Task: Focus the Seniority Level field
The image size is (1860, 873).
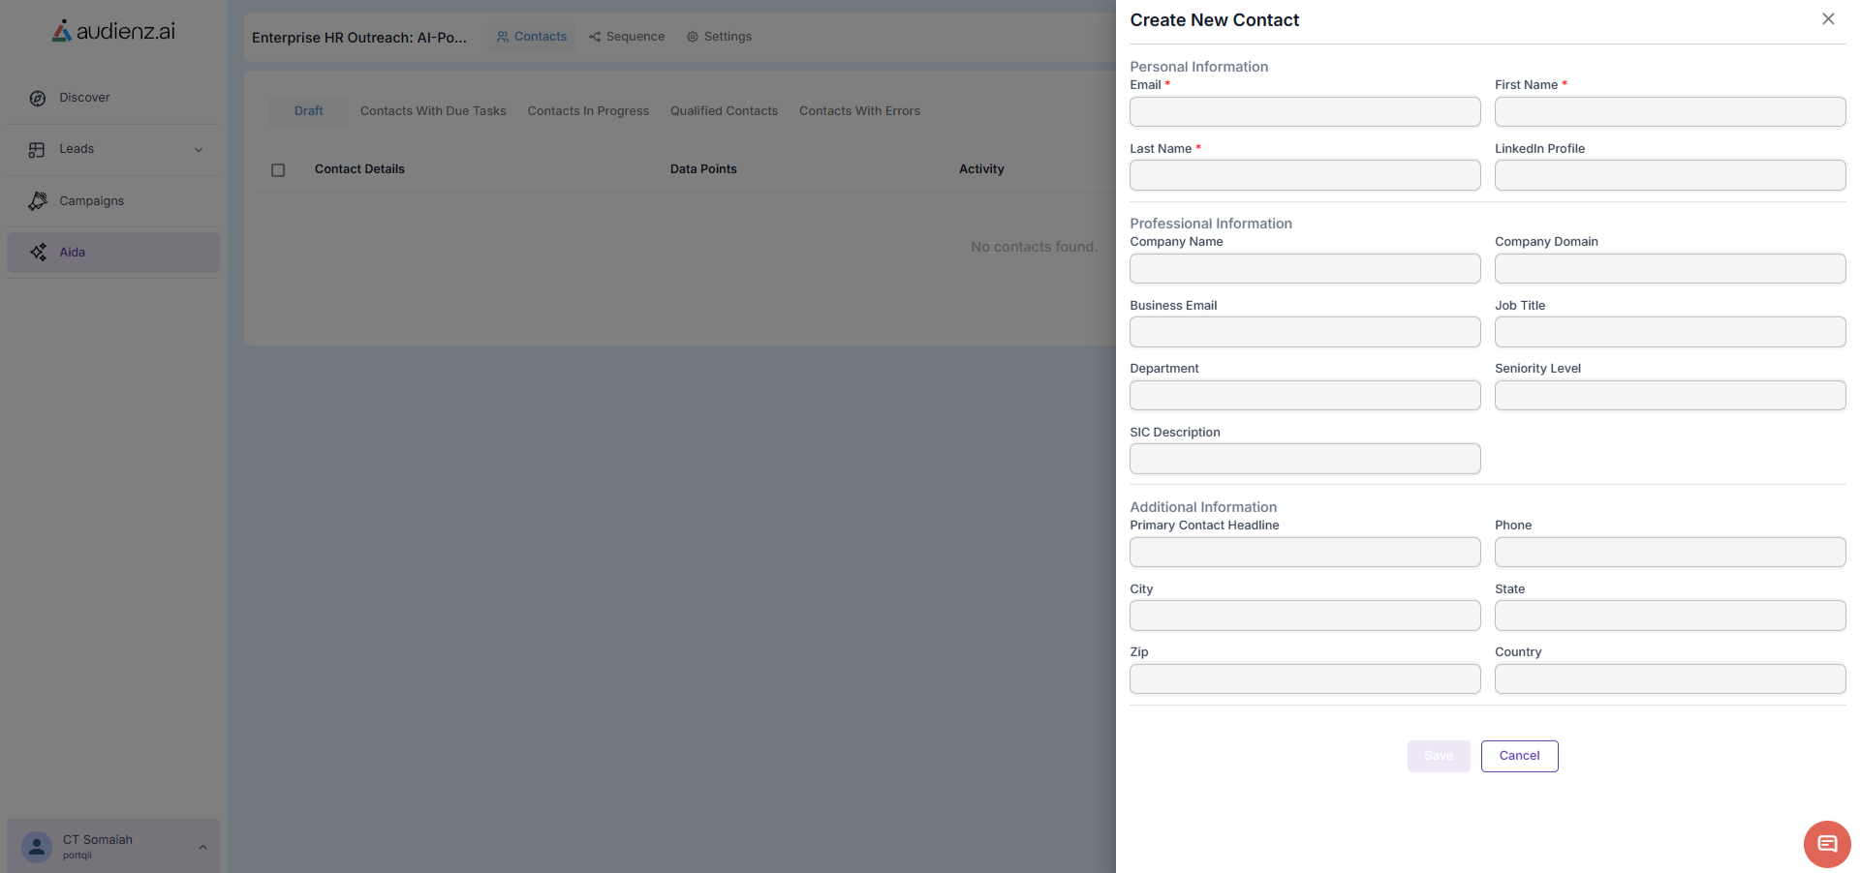Action: 1670,395
